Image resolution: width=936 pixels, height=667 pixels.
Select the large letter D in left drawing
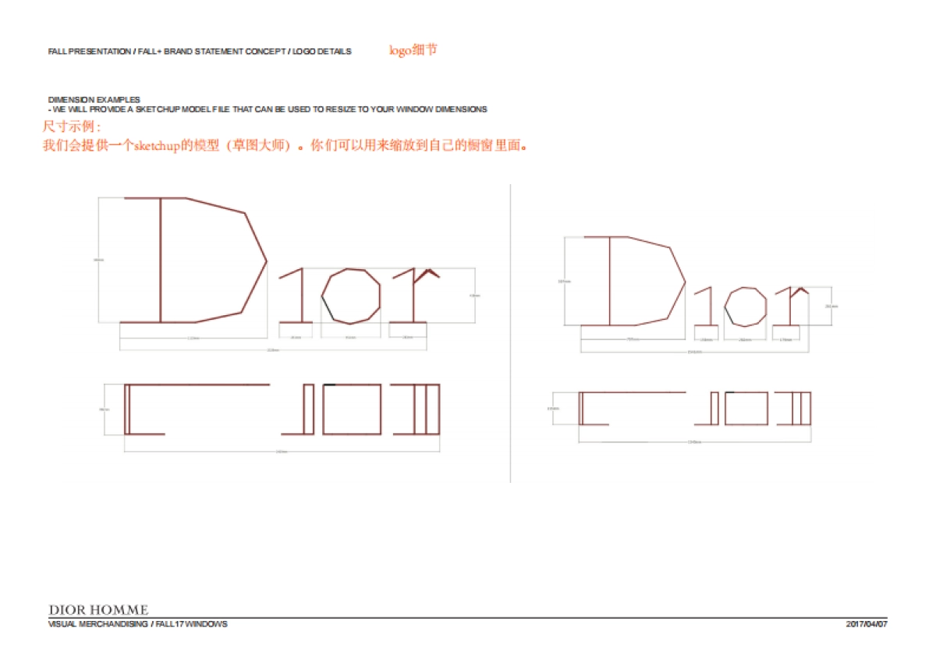coord(161,260)
